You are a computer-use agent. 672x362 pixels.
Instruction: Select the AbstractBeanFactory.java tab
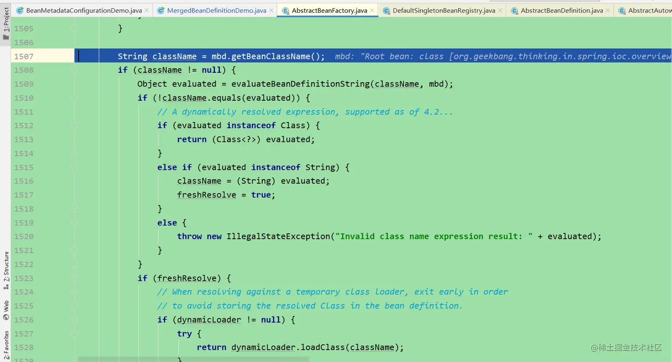(328, 10)
